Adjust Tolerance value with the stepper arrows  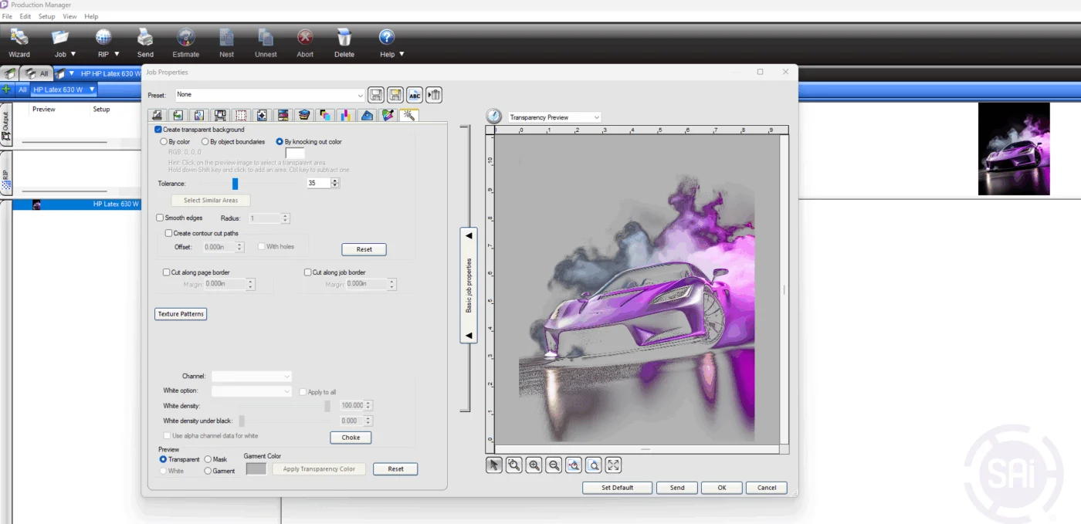(335, 183)
